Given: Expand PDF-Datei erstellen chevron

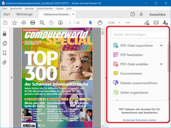Looking at the screenshot, I should (x=161, y=64).
